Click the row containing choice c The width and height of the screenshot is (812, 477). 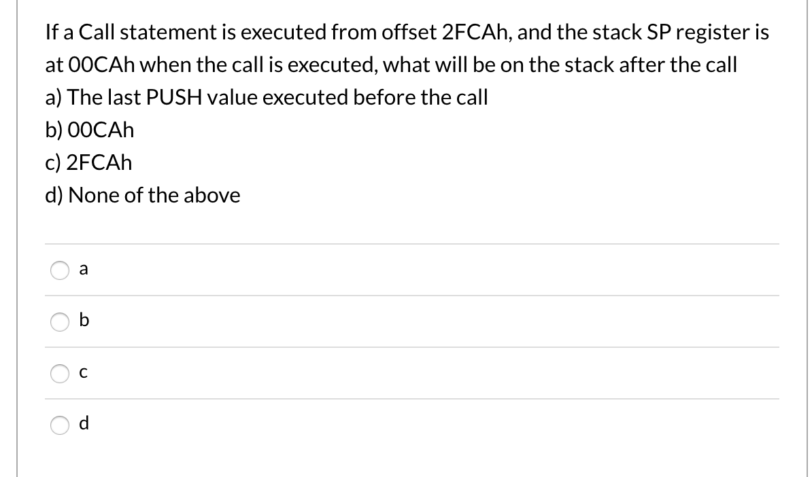coord(408,373)
